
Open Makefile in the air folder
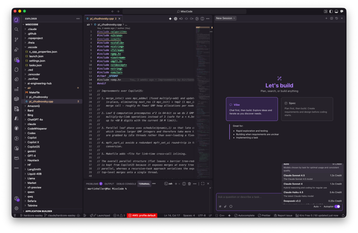34,93
